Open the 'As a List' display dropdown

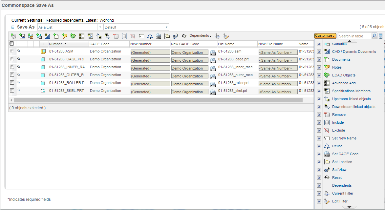point(100,27)
